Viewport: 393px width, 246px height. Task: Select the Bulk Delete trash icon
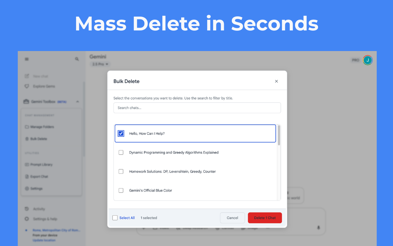(x=27, y=139)
